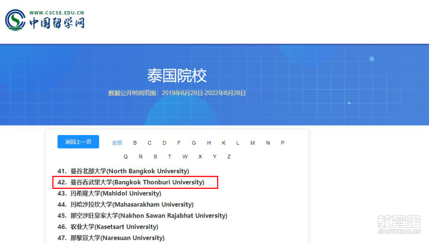429x243 pixels.
Task: Select the Nakhon Sawan Rajabhat University entry
Action: 142,216
